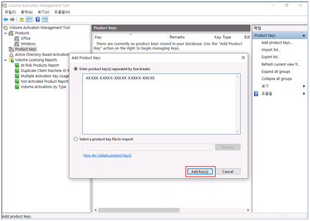This screenshot has height=221, width=310.
Task: Click 'Import list...' action
Action: 271,49
